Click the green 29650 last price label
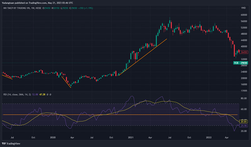Image resolution: width=251 pixels, height=147 pixels. (x=244, y=63)
